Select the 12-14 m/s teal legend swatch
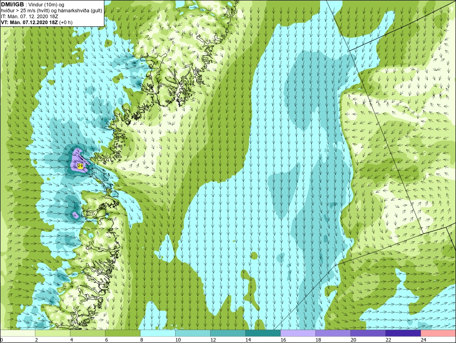 [x=228, y=333]
